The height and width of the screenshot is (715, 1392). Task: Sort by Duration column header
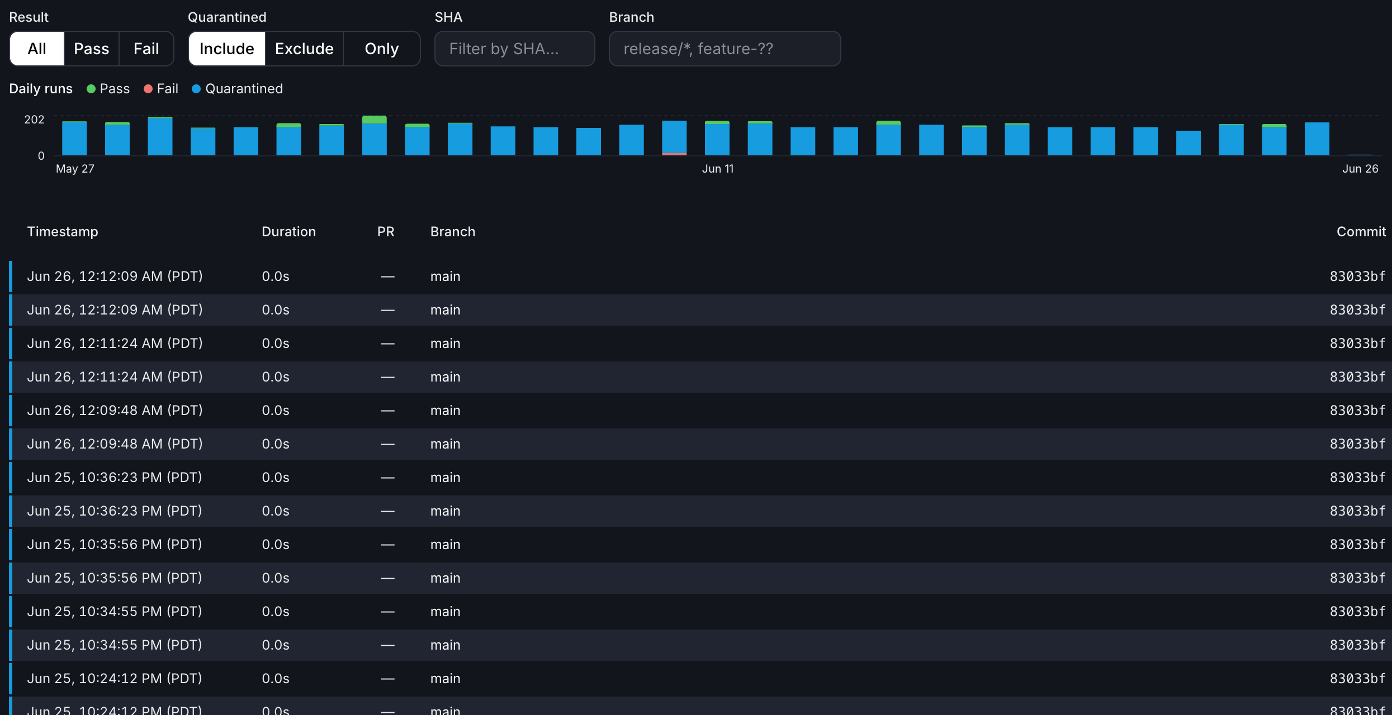288,232
